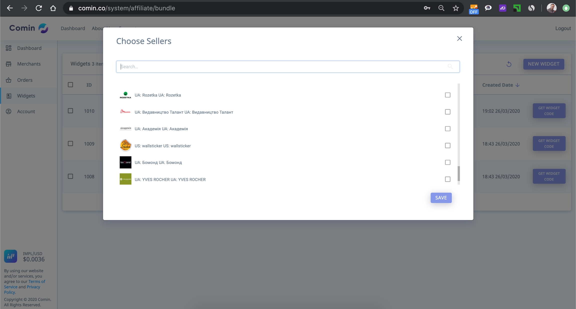This screenshot has width=576, height=309.
Task: Open the purple extension icon
Action: [x=502, y=8]
